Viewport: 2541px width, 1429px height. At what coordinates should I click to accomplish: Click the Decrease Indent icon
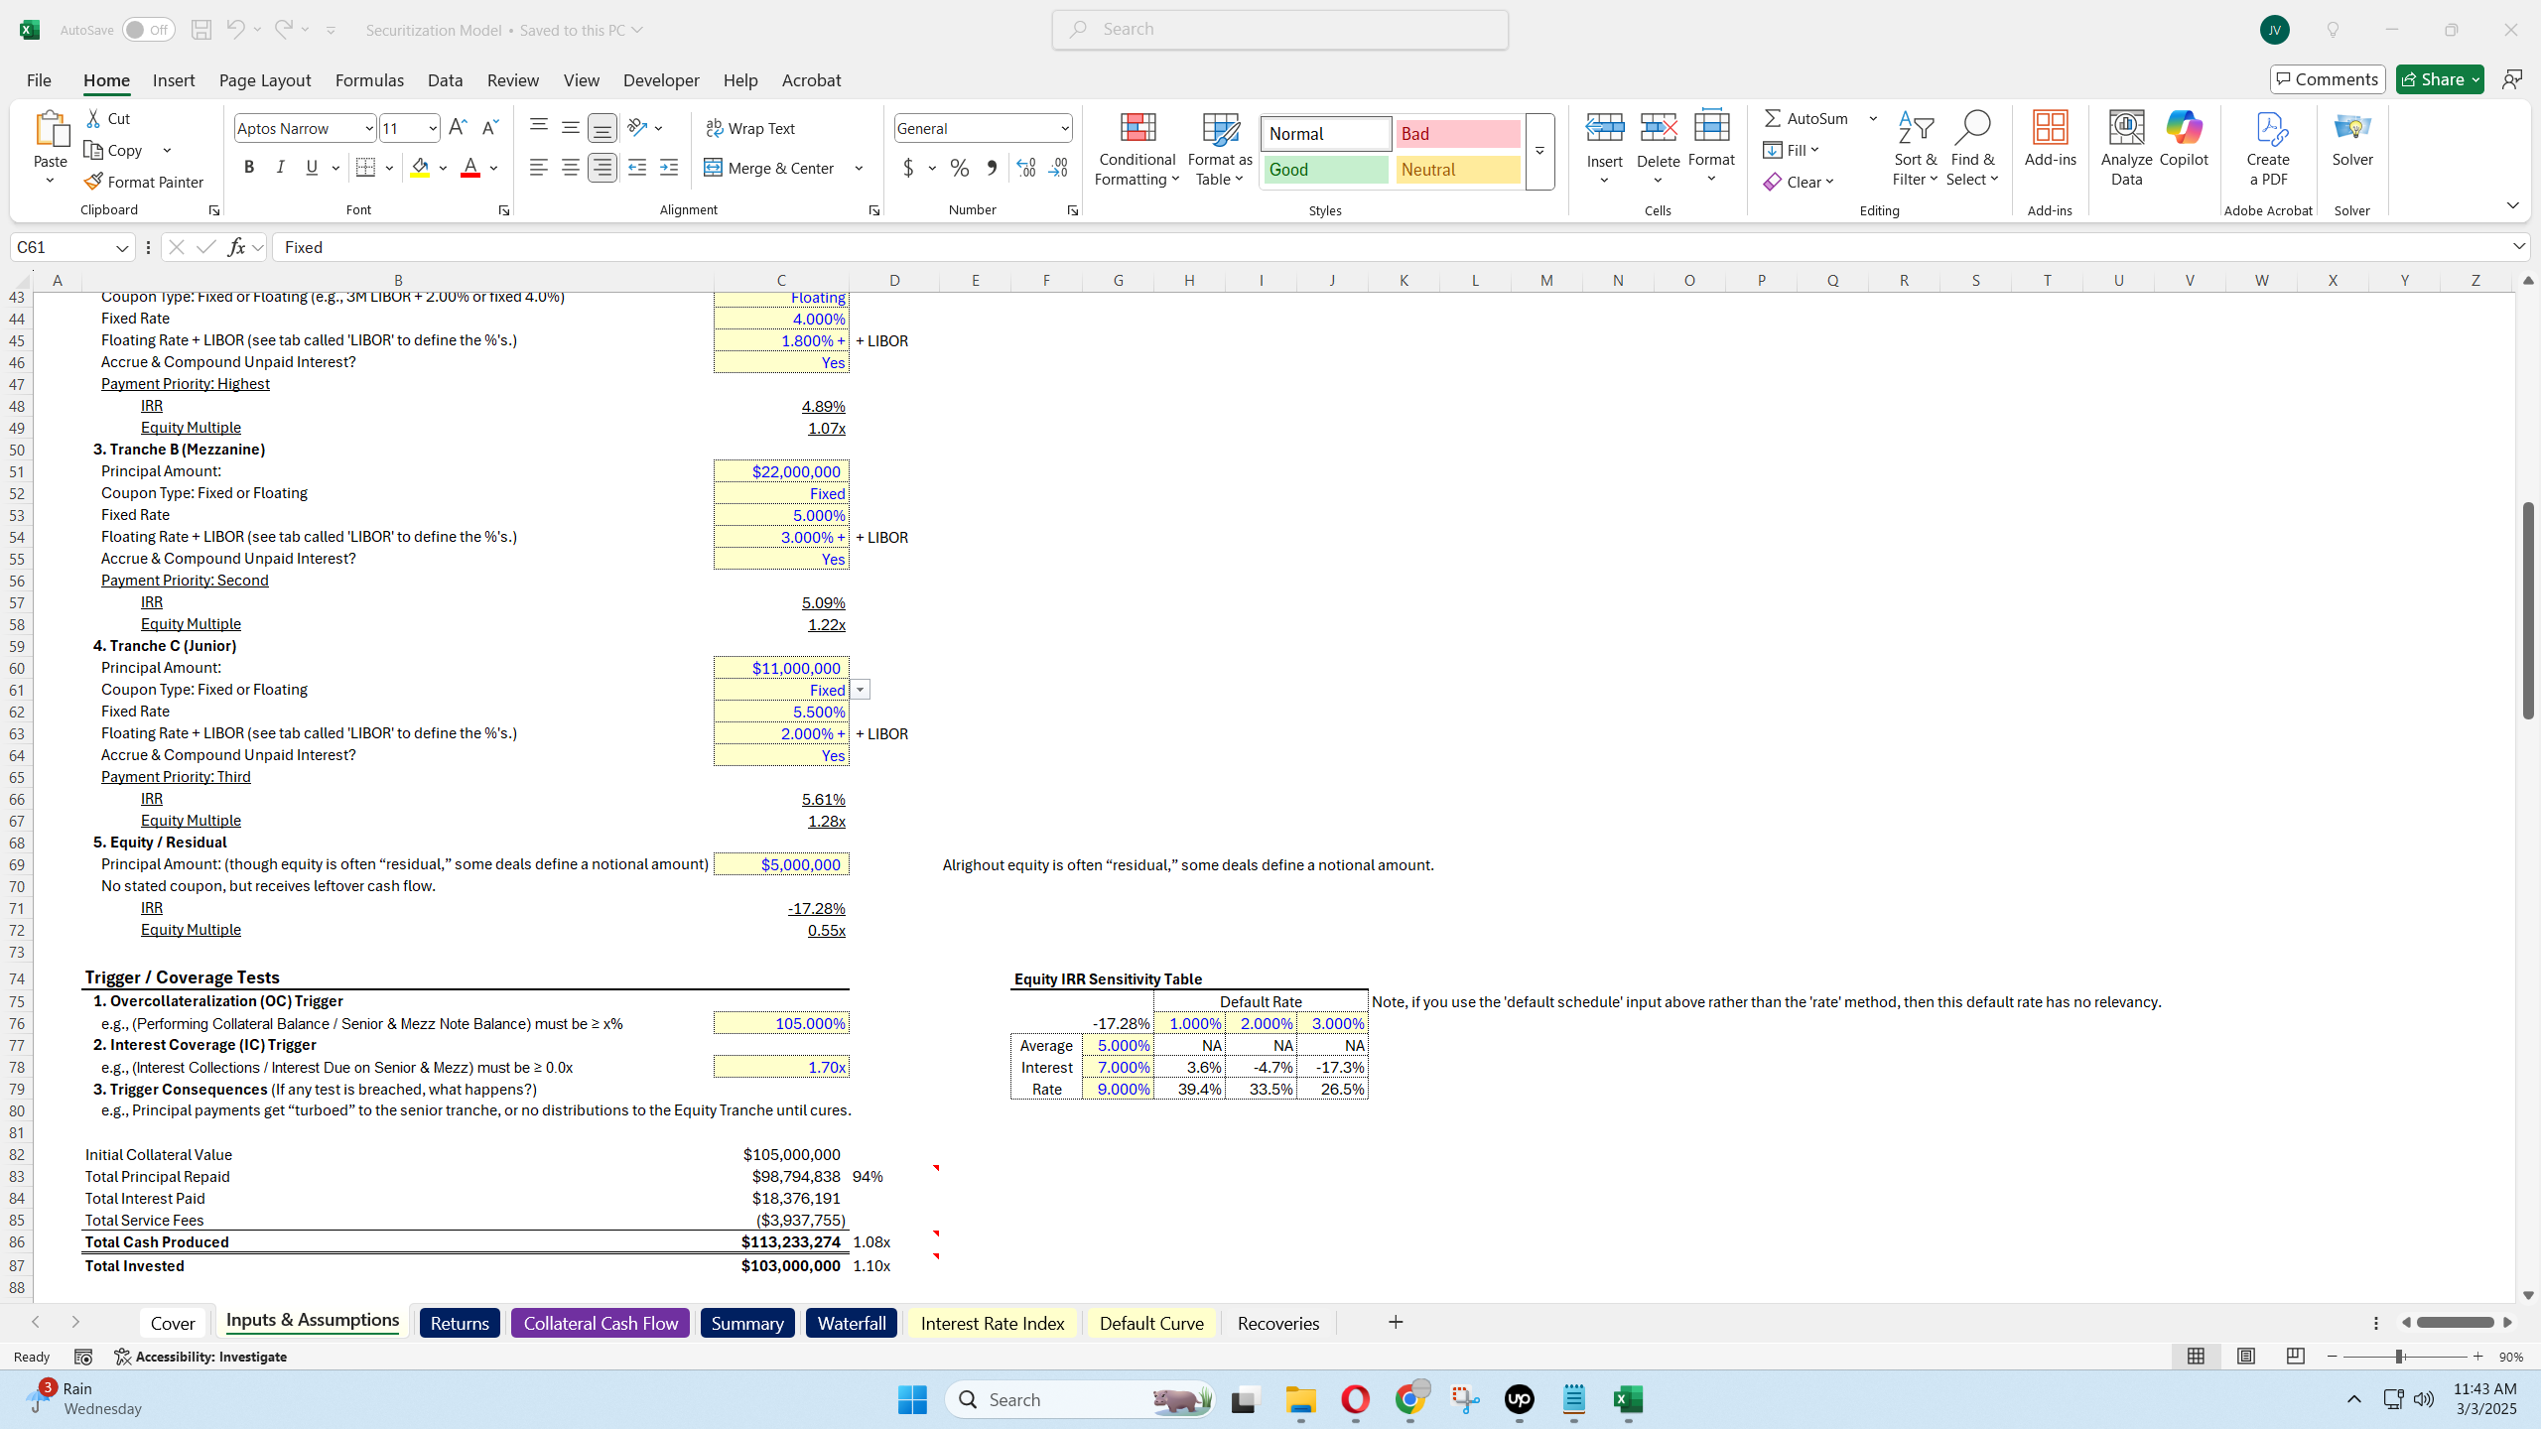point(637,168)
